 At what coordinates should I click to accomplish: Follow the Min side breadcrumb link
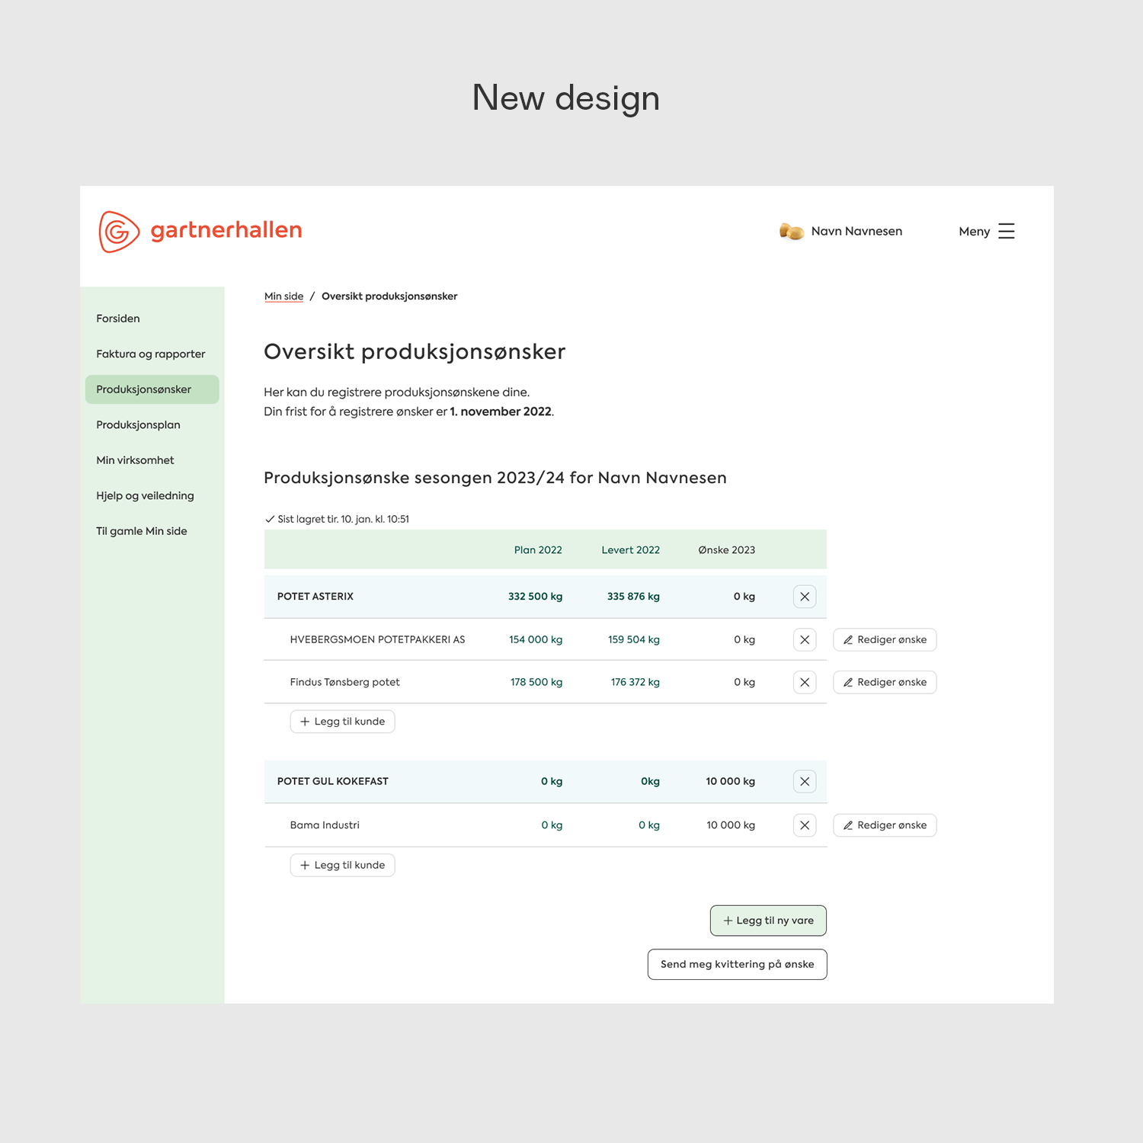pos(283,296)
